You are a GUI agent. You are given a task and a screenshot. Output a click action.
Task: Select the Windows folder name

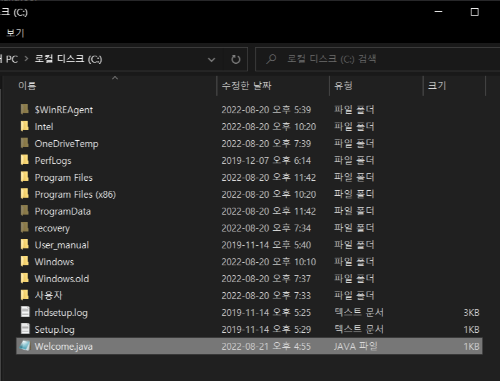tap(54, 262)
